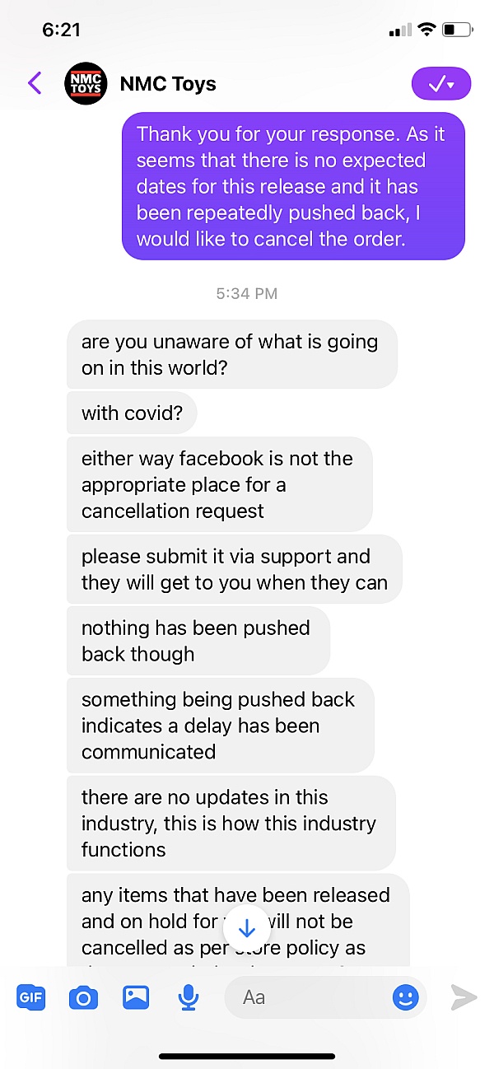Open the photo gallery picker

click(136, 997)
